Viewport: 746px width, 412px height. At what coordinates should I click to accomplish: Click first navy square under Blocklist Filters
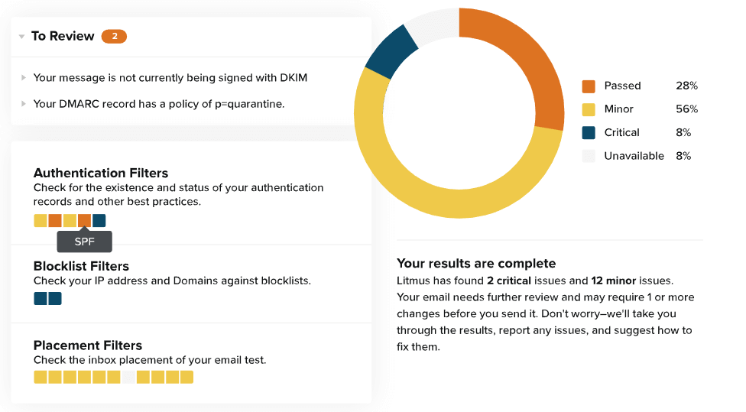click(41, 298)
